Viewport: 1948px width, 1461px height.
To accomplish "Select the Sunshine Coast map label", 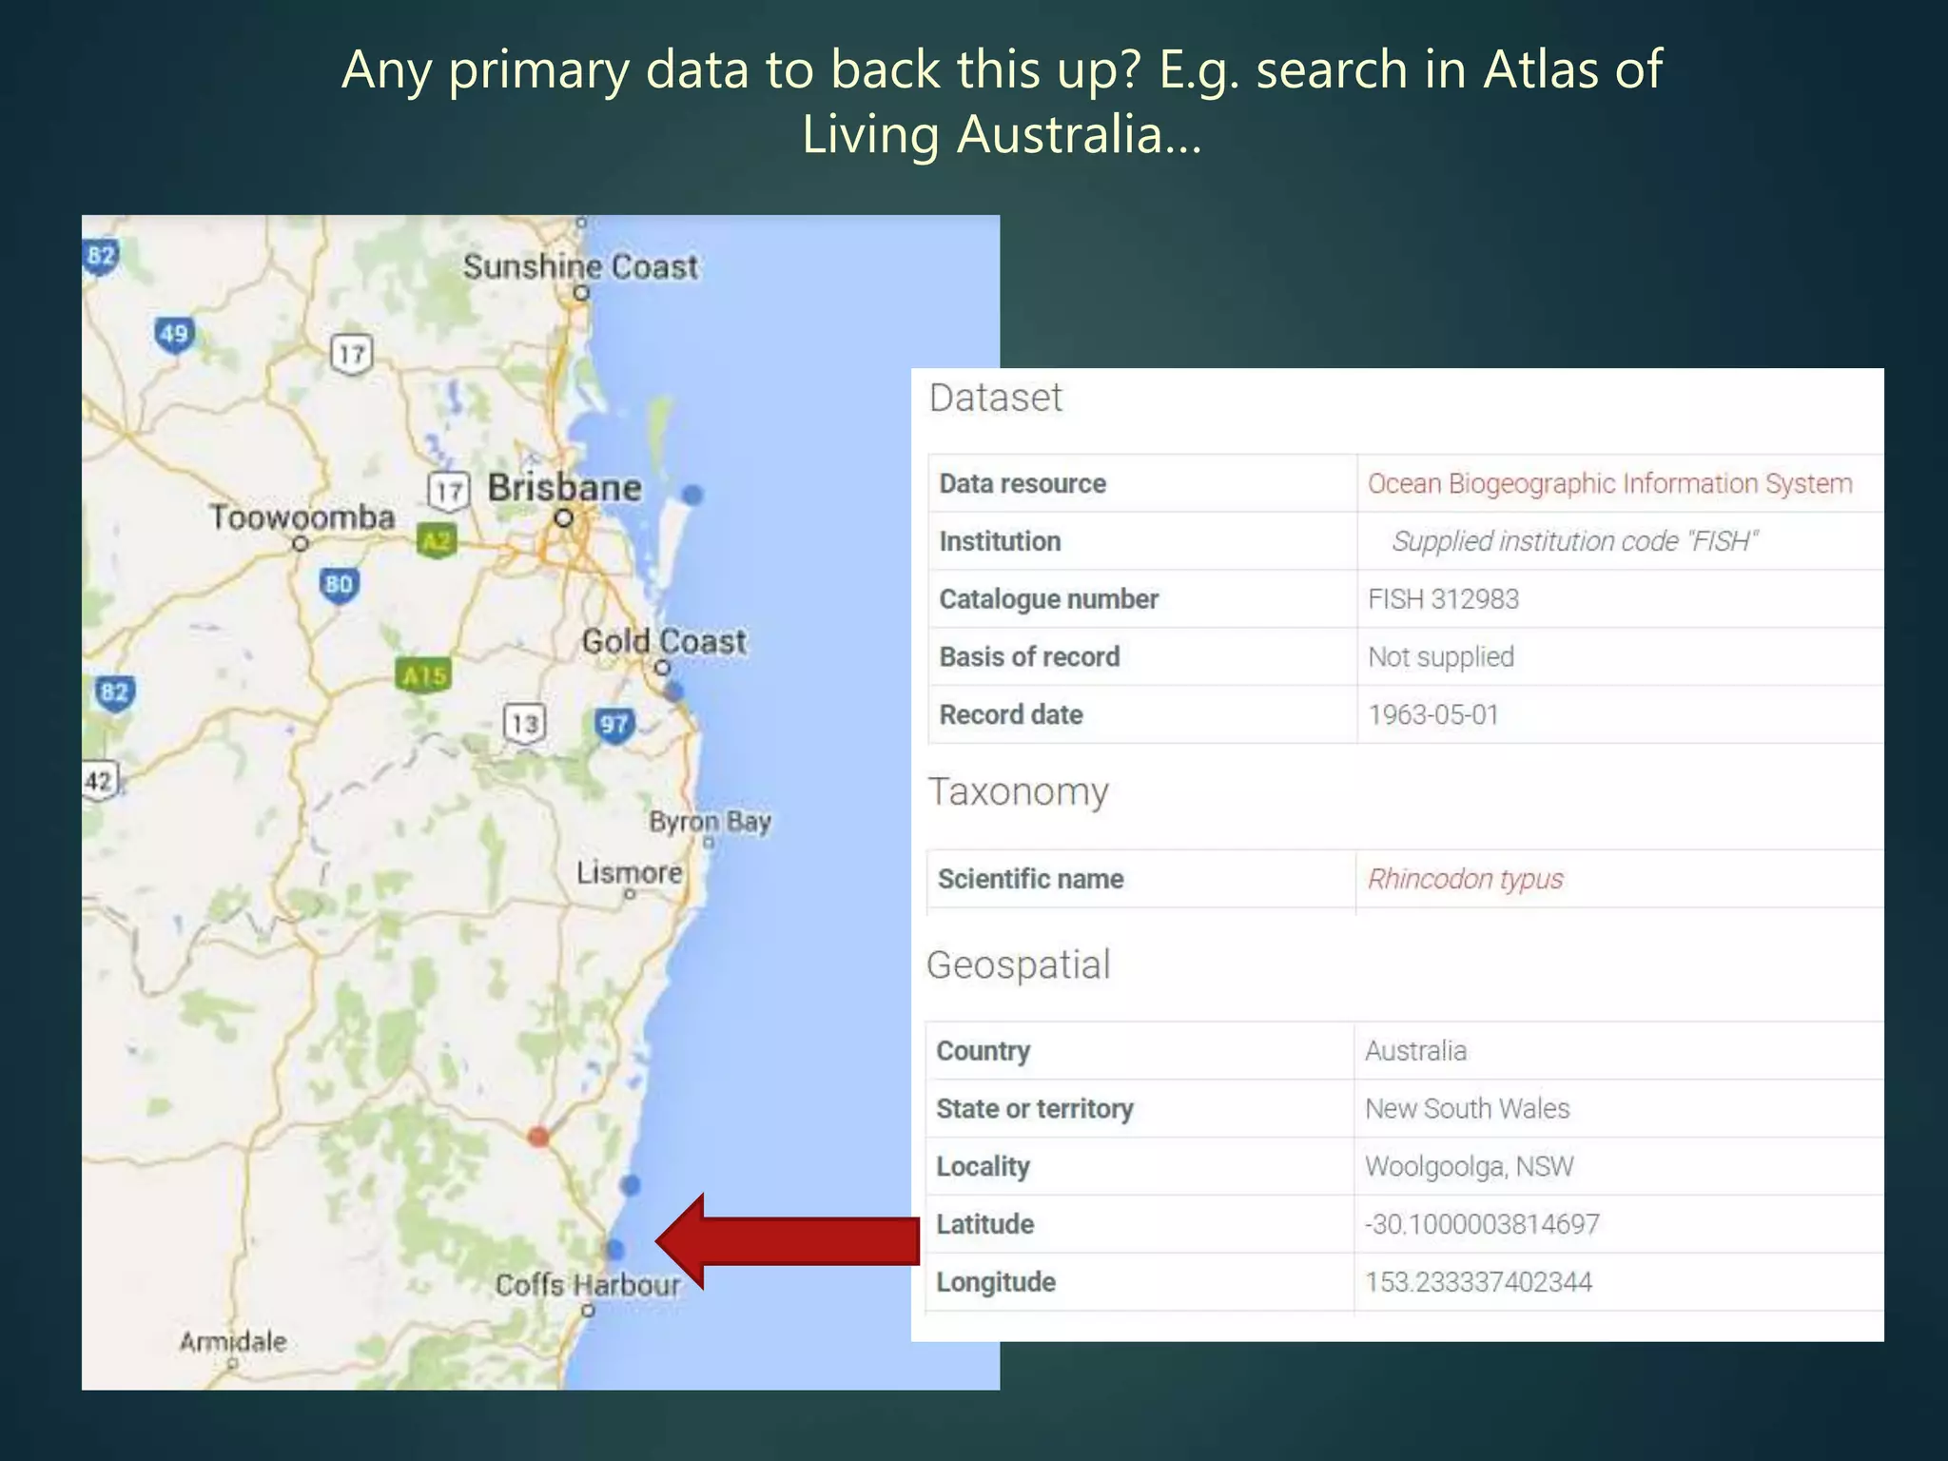I will [580, 266].
